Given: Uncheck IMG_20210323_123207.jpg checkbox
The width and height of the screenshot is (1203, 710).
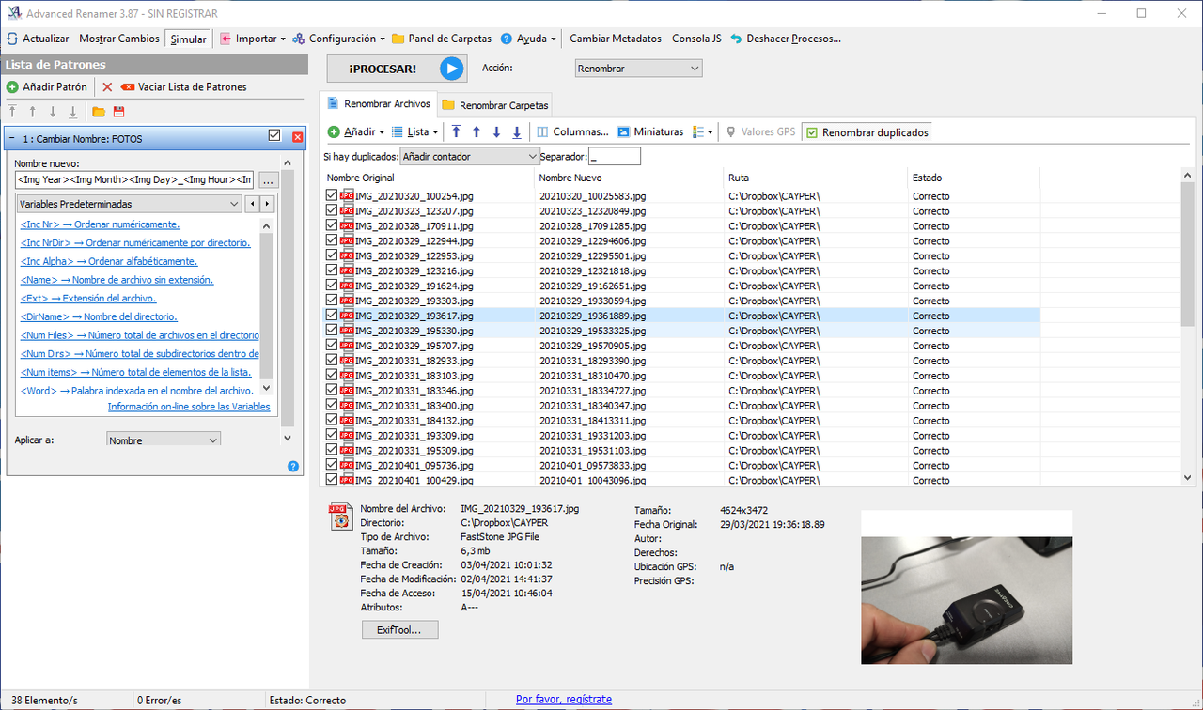Looking at the screenshot, I should coord(331,210).
